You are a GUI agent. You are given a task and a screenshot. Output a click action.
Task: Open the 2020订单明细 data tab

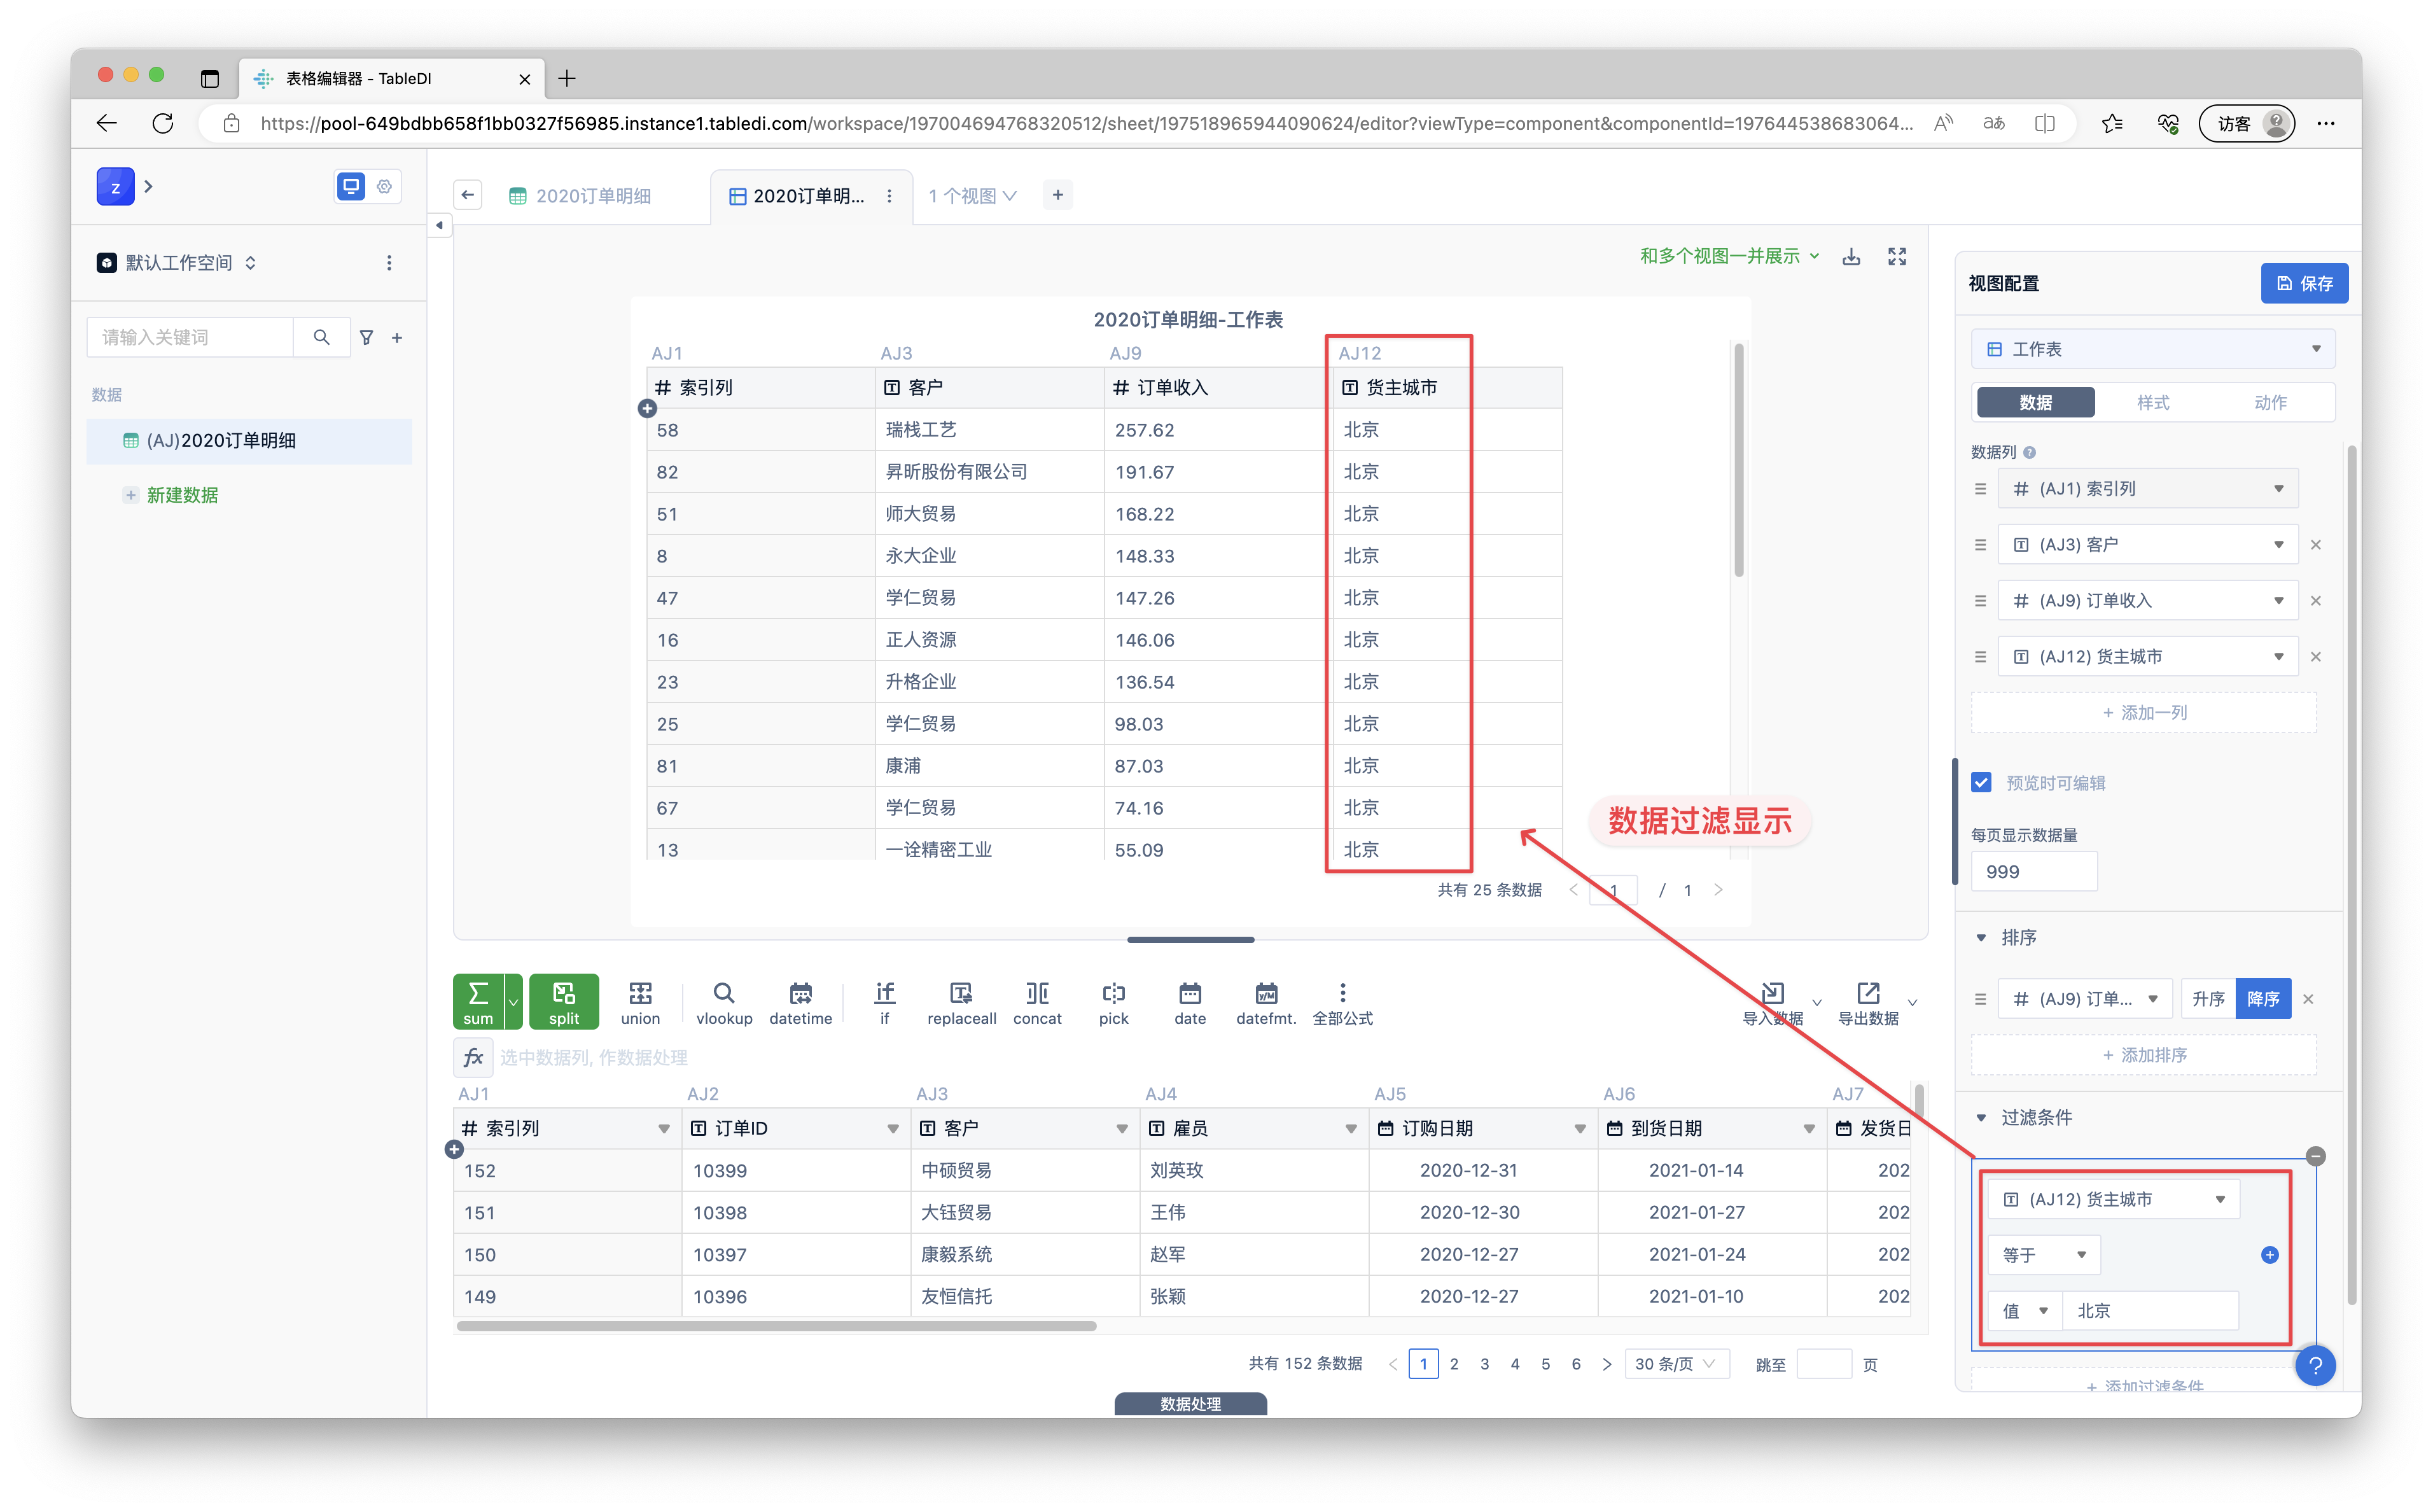click(581, 196)
